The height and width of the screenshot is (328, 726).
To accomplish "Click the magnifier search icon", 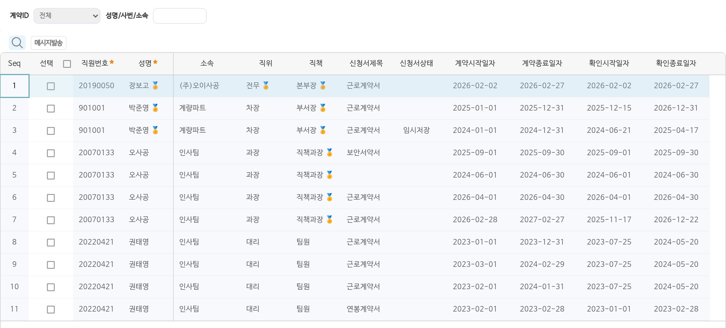I will coord(17,43).
